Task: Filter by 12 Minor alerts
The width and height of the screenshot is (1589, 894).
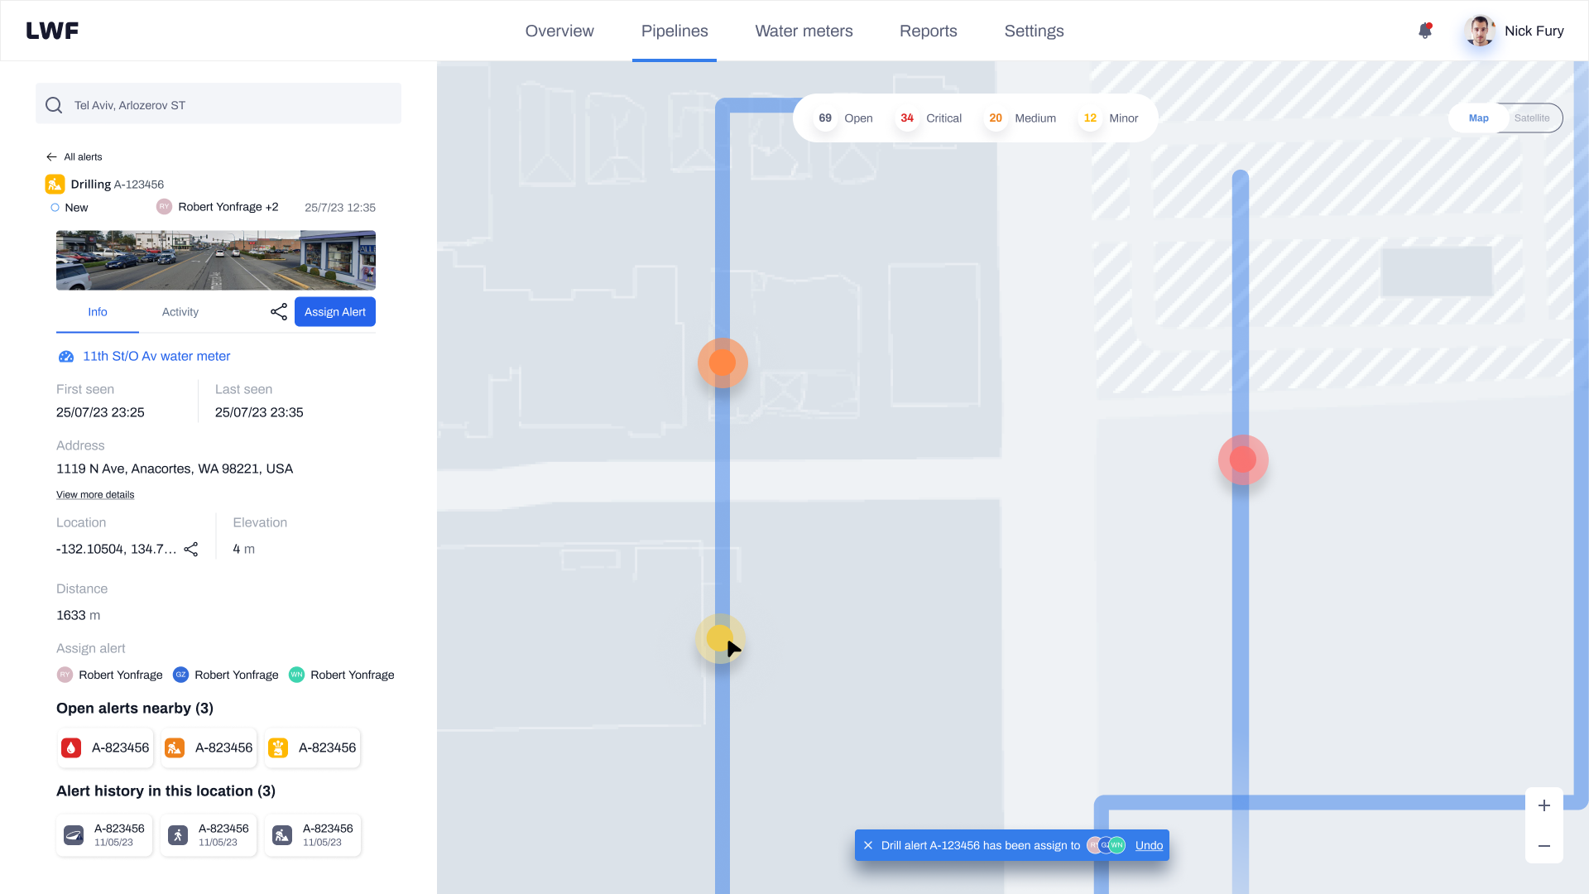Action: (1109, 118)
